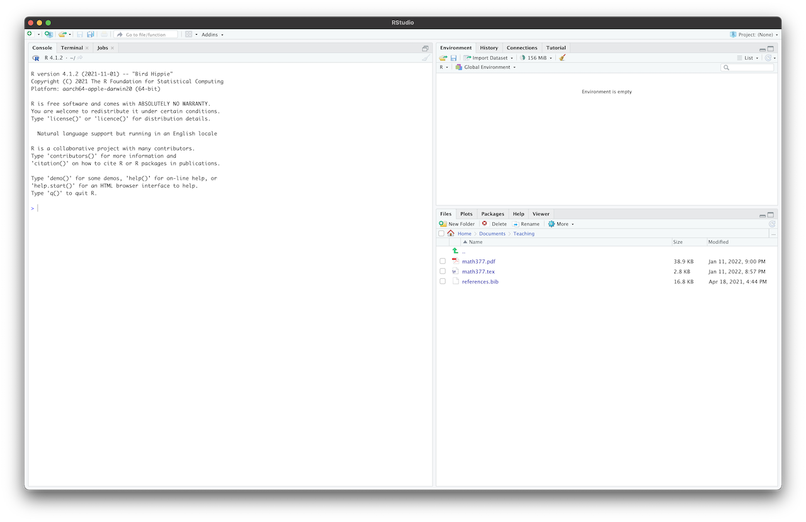Check the box next to math377.tex

tap(443, 271)
